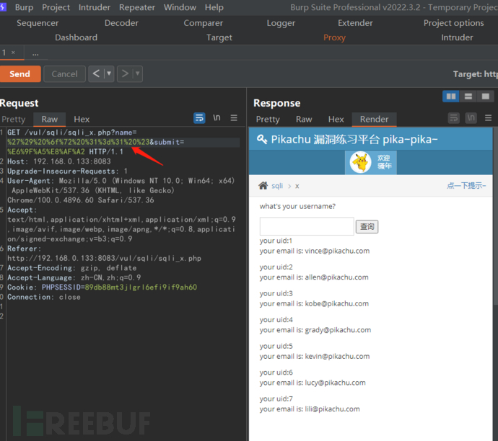Open the Response panel hamburger menu
Image resolution: width=498 pixels, height=441 pixels.
pos(488,118)
